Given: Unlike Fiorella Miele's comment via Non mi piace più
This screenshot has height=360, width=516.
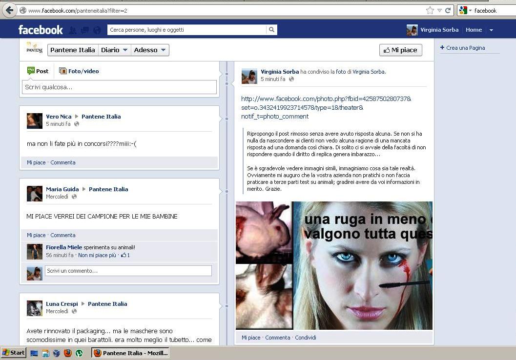Looking at the screenshot, I should coord(97,255).
